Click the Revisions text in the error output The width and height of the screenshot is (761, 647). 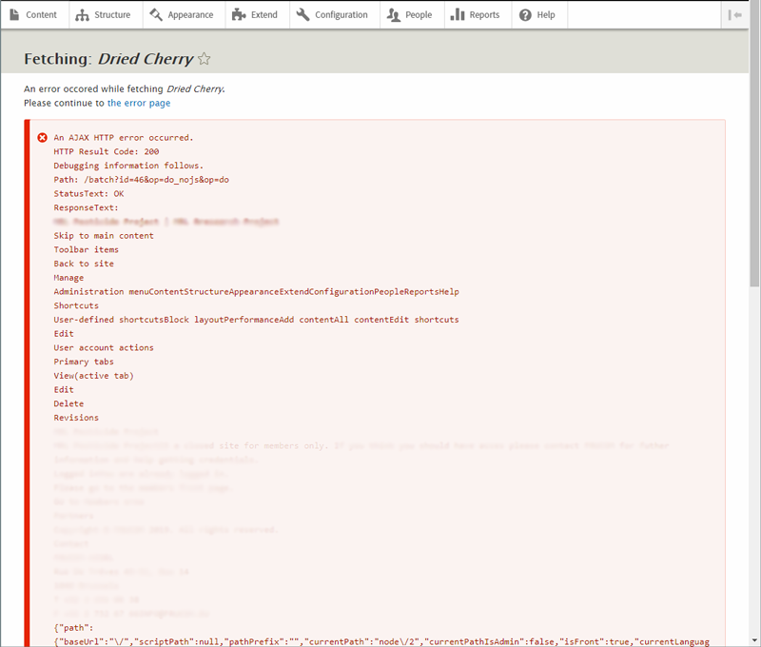[76, 417]
